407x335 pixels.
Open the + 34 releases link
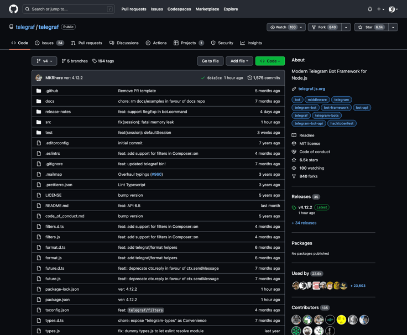(x=304, y=223)
